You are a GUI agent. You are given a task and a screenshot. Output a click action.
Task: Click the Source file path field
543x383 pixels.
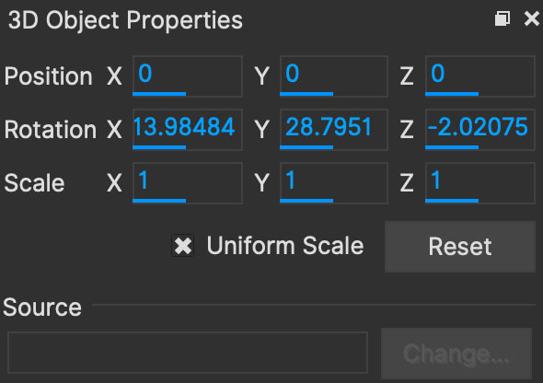[x=188, y=353]
